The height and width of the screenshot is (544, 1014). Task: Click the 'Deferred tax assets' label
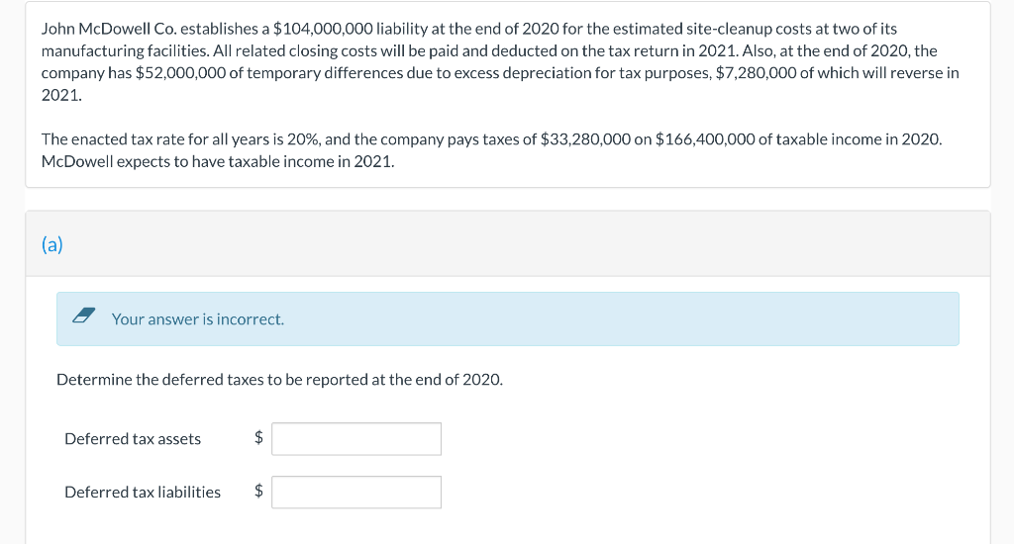click(x=133, y=439)
